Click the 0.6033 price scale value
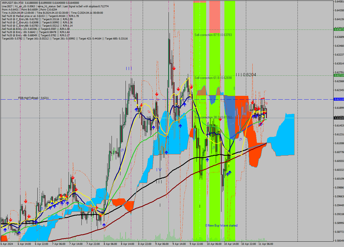344x247 pixels. click(339, 170)
